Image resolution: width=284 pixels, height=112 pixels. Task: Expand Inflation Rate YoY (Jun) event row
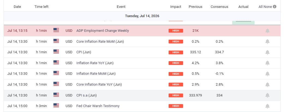tap(142, 63)
